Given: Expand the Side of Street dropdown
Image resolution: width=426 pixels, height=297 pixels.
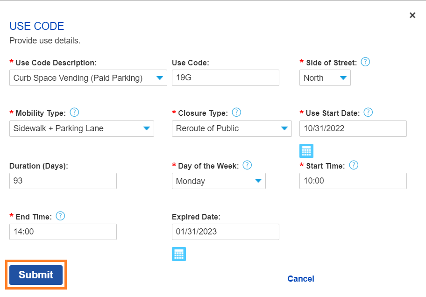Looking at the screenshot, I should 325,78.
